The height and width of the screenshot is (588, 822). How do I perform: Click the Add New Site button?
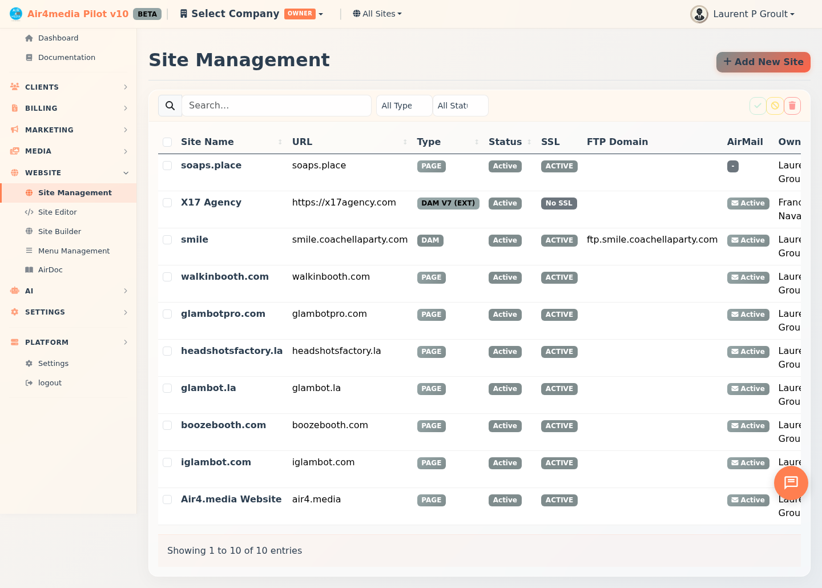click(x=763, y=62)
